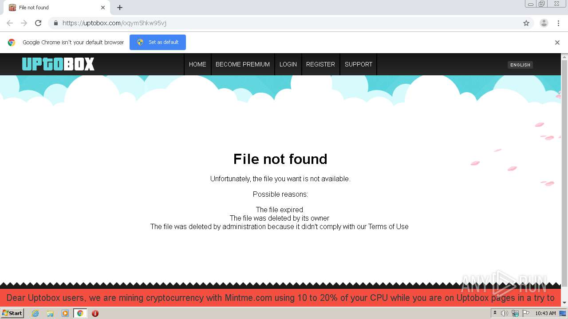Click the Show desktop button
Image resolution: width=568 pixels, height=319 pixels.
(563, 313)
